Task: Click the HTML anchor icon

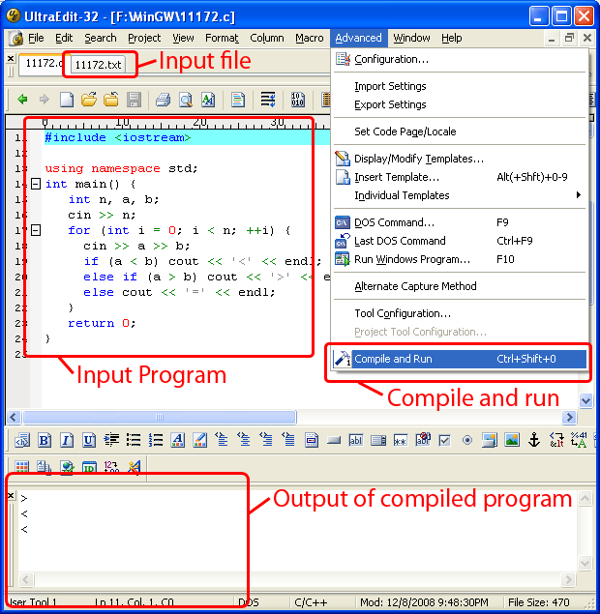Action: [534, 440]
